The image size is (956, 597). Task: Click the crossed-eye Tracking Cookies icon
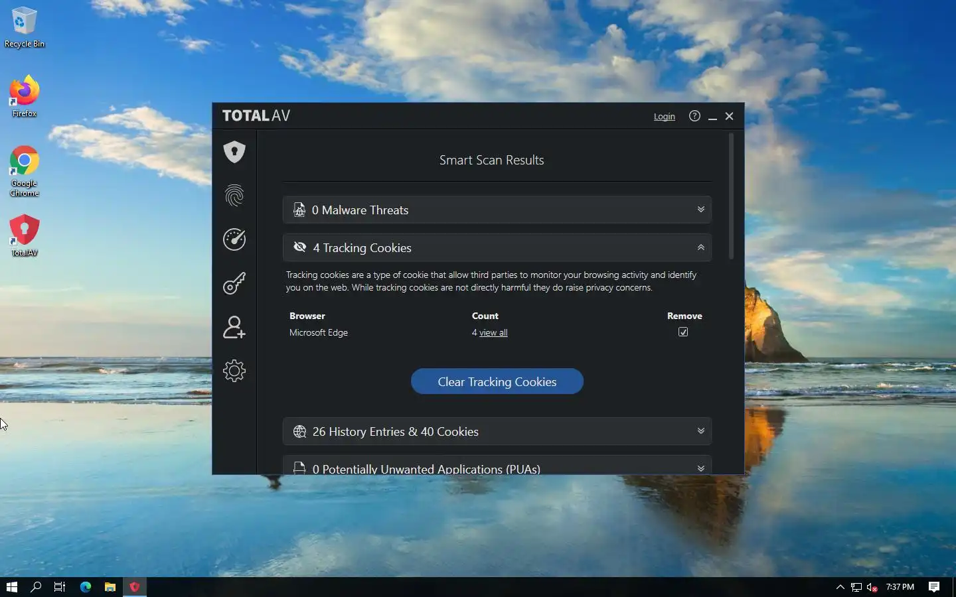tap(300, 247)
